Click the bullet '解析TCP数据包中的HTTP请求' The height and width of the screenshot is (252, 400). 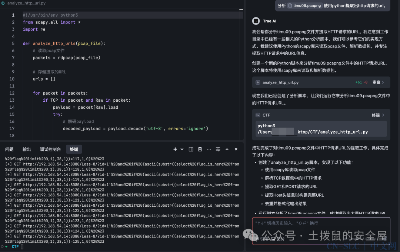[293, 178]
